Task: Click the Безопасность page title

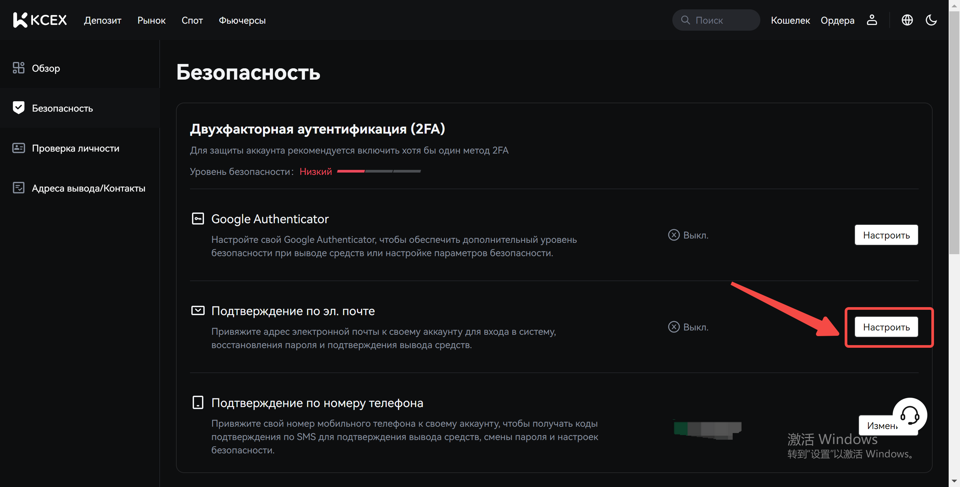Action: (x=248, y=72)
